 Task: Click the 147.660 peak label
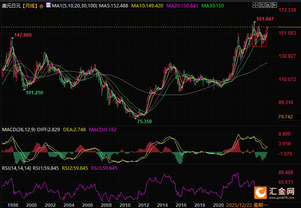pos(23,35)
